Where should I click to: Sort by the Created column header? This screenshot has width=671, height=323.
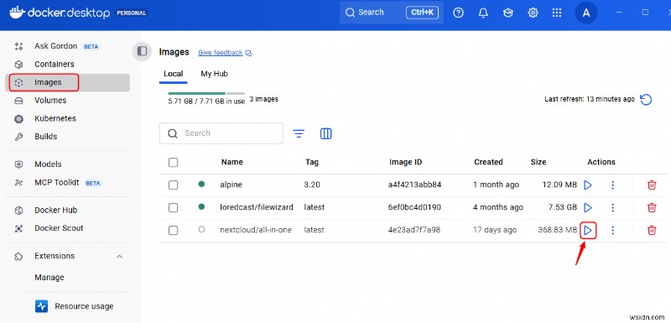[x=488, y=162]
